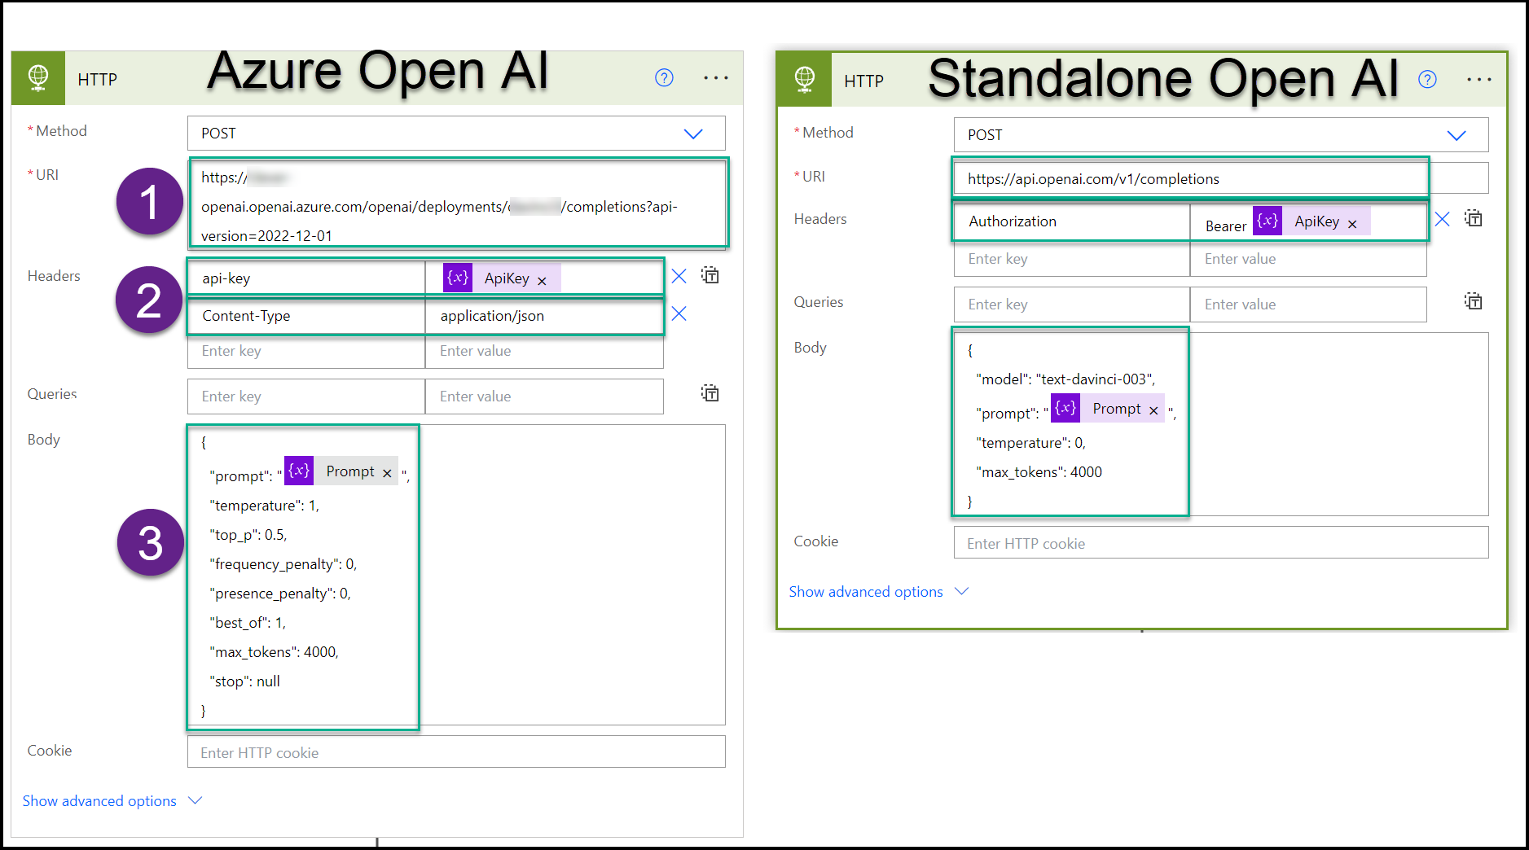Switch Azure Queries to text mode
The image size is (1529, 850).
[710, 393]
